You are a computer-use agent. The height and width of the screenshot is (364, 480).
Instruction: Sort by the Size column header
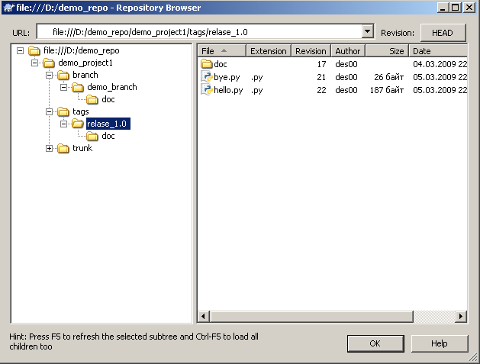tap(387, 51)
